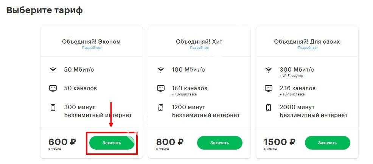Click the Wi-Fi icon in Эконом card
Viewport: 373px width, 164px height.
coord(53,70)
